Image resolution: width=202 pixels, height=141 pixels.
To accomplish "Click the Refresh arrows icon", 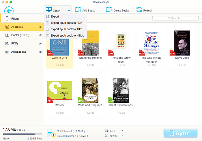I will pyautogui.click(x=139, y=9).
